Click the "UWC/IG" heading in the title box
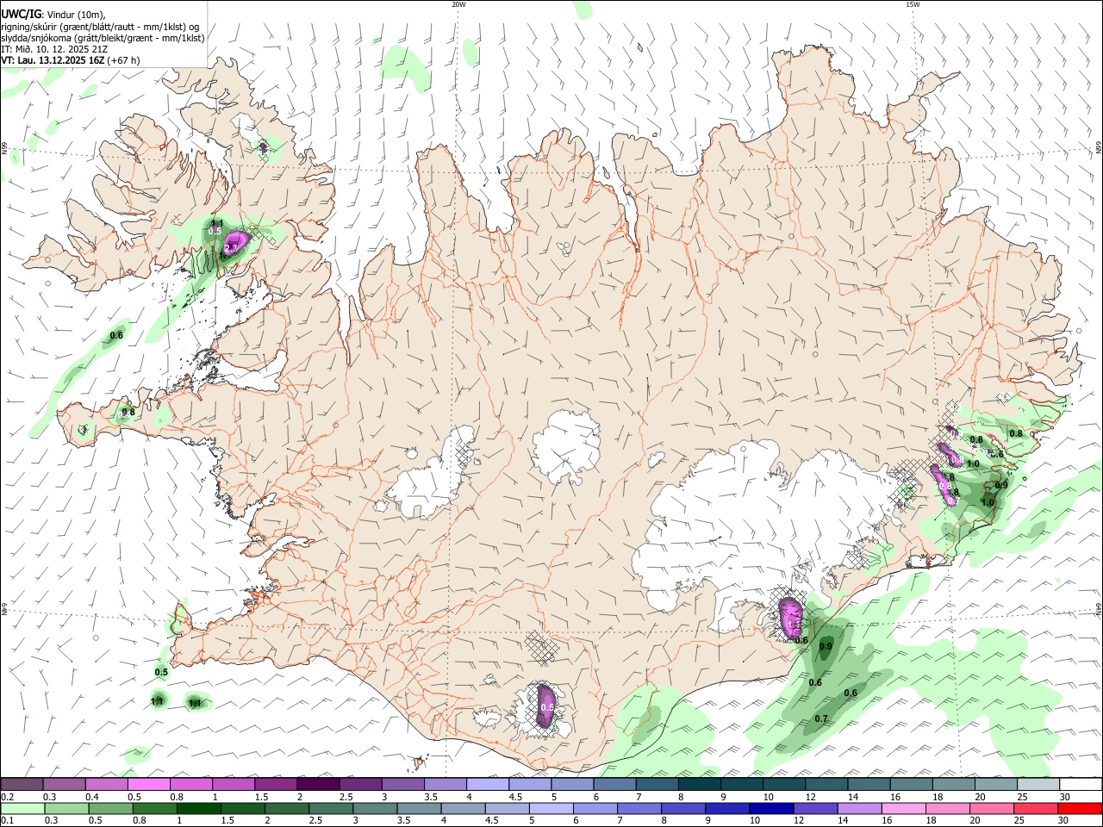1103x827 pixels. pyautogui.click(x=21, y=14)
